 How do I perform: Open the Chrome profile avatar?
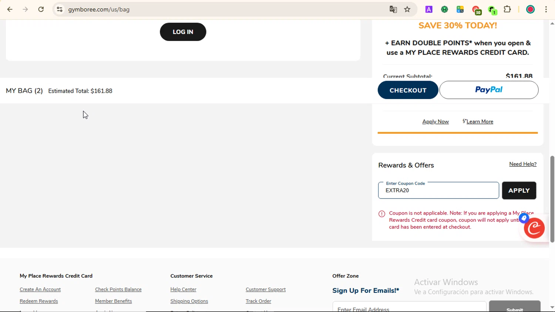[530, 9]
